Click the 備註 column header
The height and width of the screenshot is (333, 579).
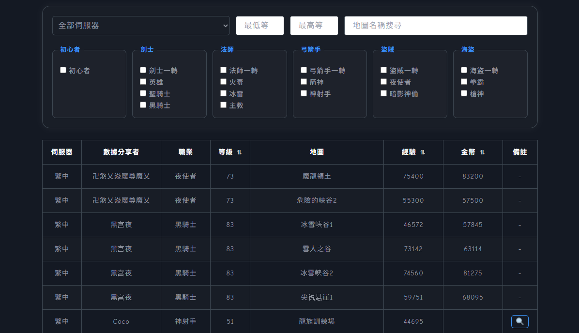(520, 152)
